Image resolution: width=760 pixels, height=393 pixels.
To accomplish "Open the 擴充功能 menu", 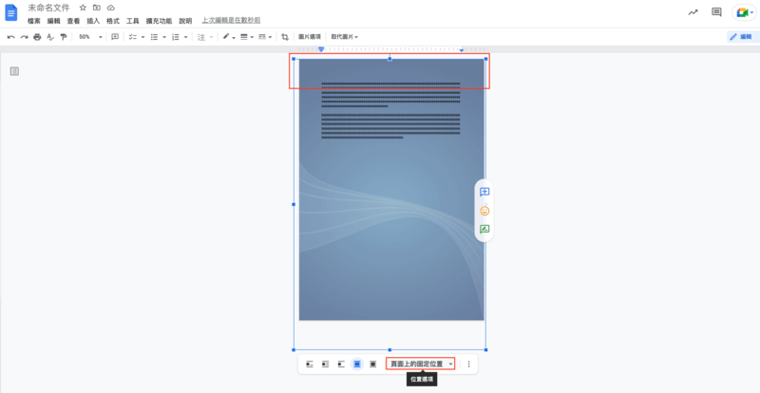I will pyautogui.click(x=159, y=21).
